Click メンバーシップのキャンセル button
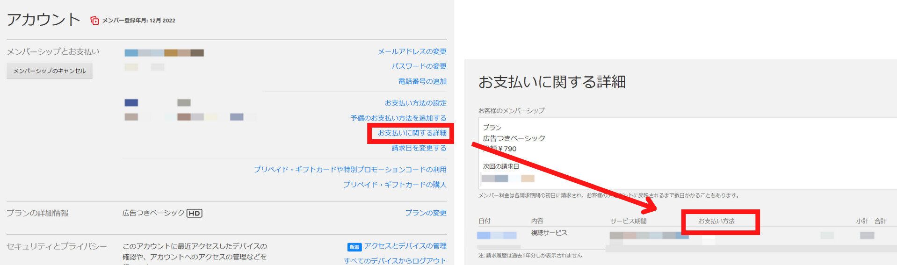The height and width of the screenshot is (265, 897). 50,71
